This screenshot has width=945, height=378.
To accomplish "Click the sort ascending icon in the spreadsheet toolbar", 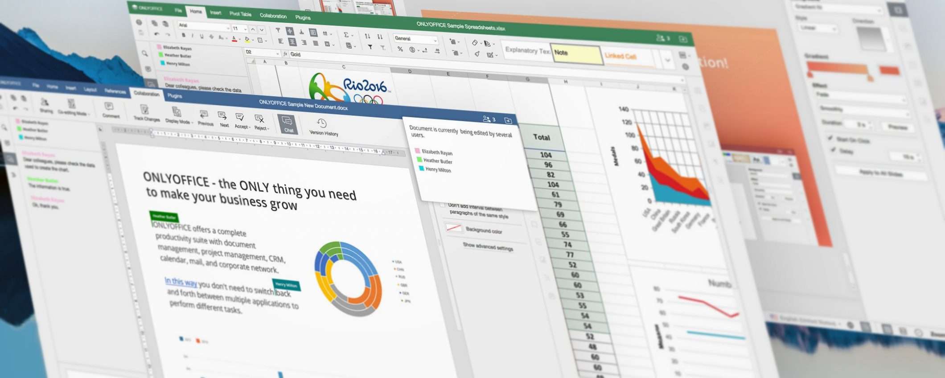I will pos(367,36).
